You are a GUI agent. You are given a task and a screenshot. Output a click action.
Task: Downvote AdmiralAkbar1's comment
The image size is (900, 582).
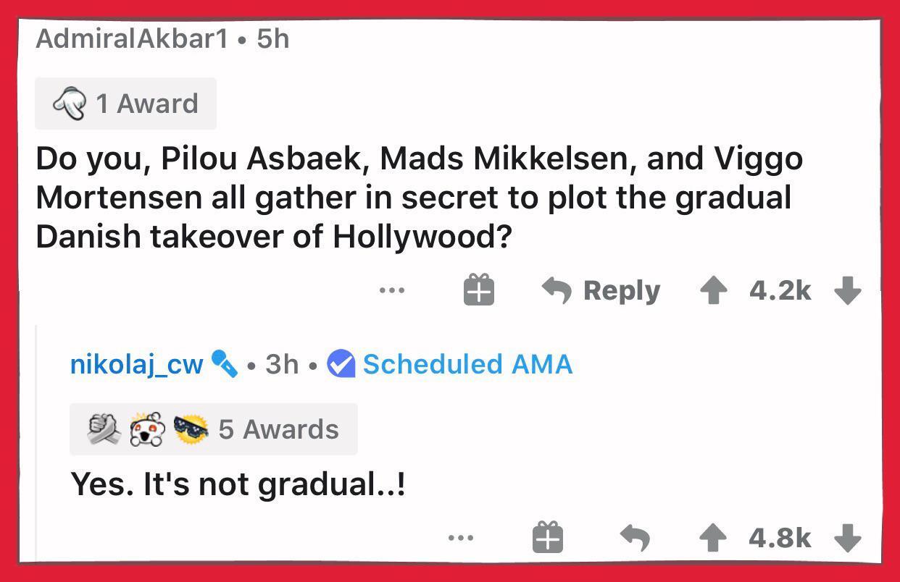point(847,291)
